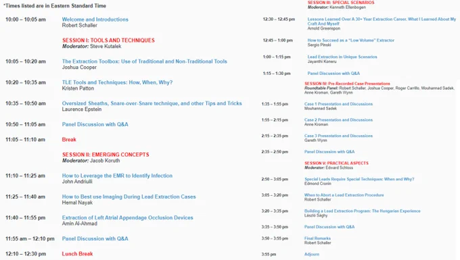
Task: Open the 10:50 – 11:05 am Panel Discussion title
Action: pyautogui.click(x=95, y=124)
